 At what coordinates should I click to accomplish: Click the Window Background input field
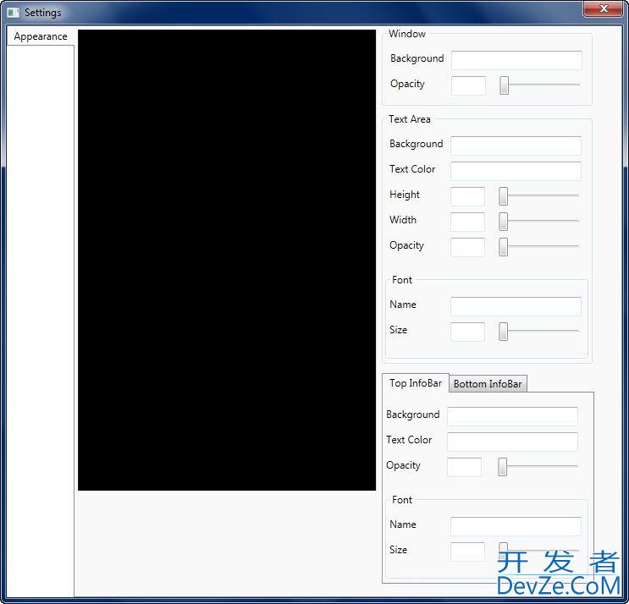(516, 60)
